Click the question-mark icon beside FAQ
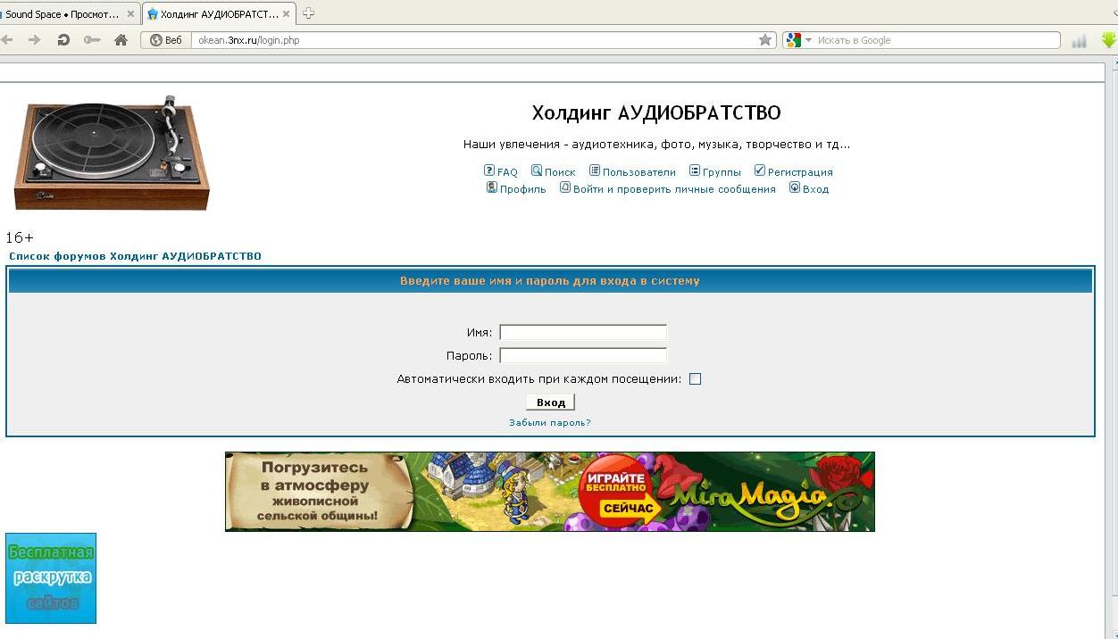1118x639 pixels. (x=489, y=170)
